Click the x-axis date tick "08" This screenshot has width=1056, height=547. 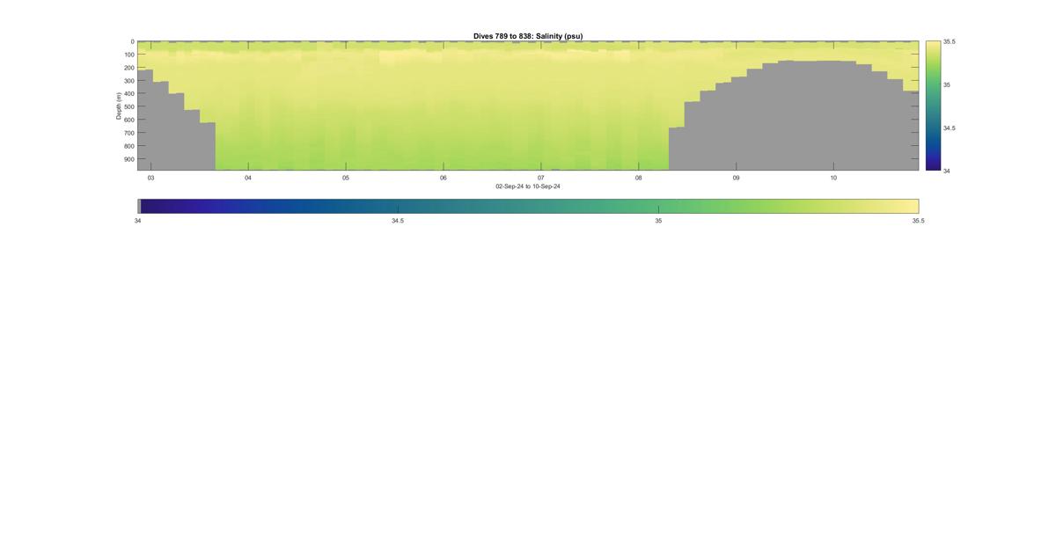coord(639,178)
